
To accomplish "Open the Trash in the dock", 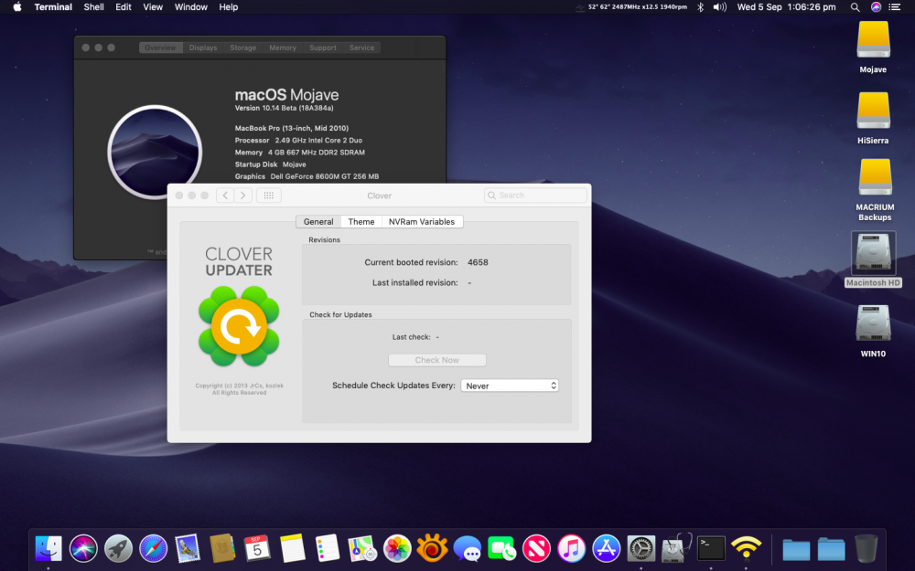I will click(866, 548).
